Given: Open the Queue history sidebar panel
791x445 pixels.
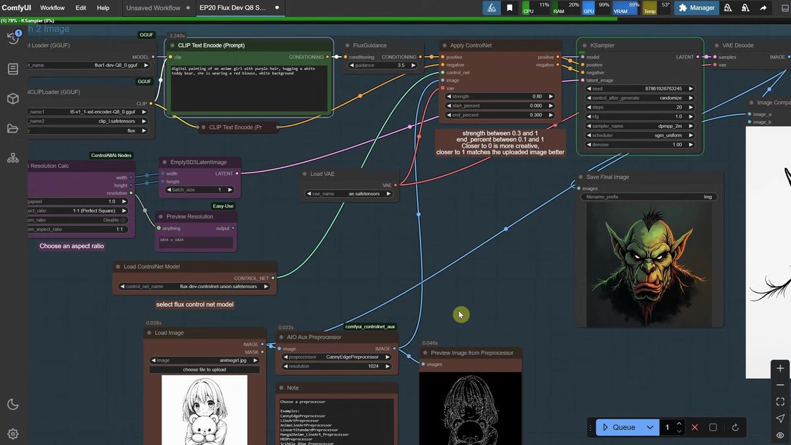Looking at the screenshot, I should point(13,39).
